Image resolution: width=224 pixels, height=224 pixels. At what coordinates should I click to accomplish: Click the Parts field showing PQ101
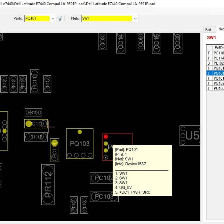click(x=40, y=19)
